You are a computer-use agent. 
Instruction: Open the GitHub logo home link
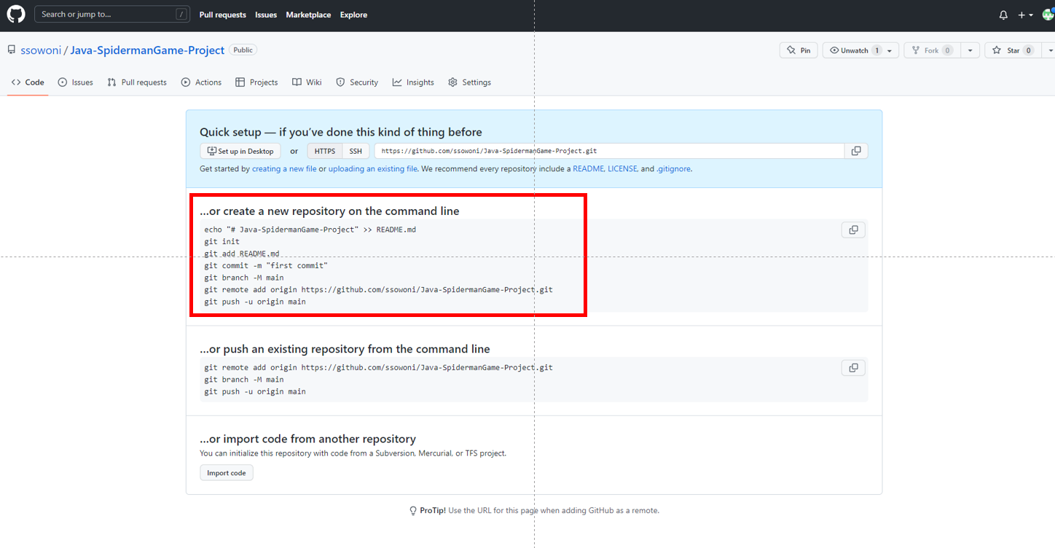pyautogui.click(x=15, y=15)
